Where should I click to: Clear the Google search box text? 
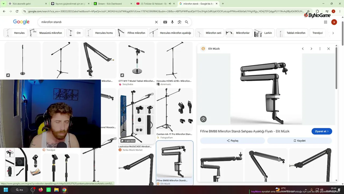pos(156,22)
